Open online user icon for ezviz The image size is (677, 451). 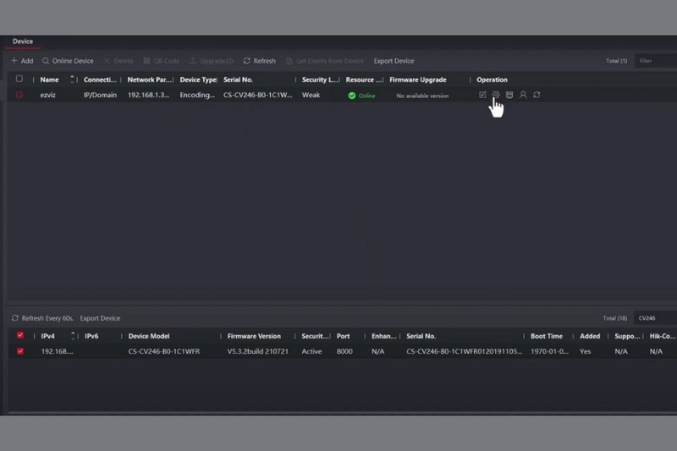point(523,95)
